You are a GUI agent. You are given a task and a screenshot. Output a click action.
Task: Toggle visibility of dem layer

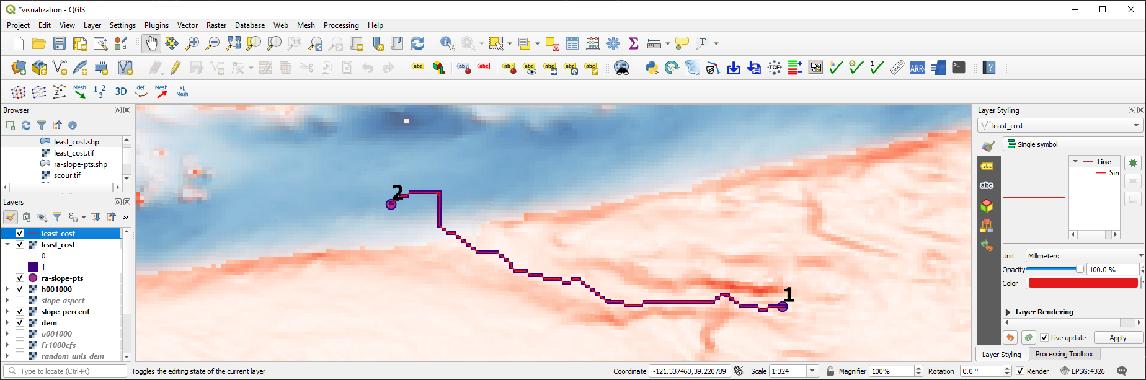pos(20,323)
